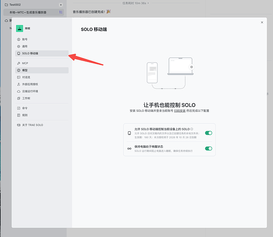Open 外部应用授权 external app authorization
Viewport: 273px width, 237px height.
pyautogui.click(x=42, y=84)
